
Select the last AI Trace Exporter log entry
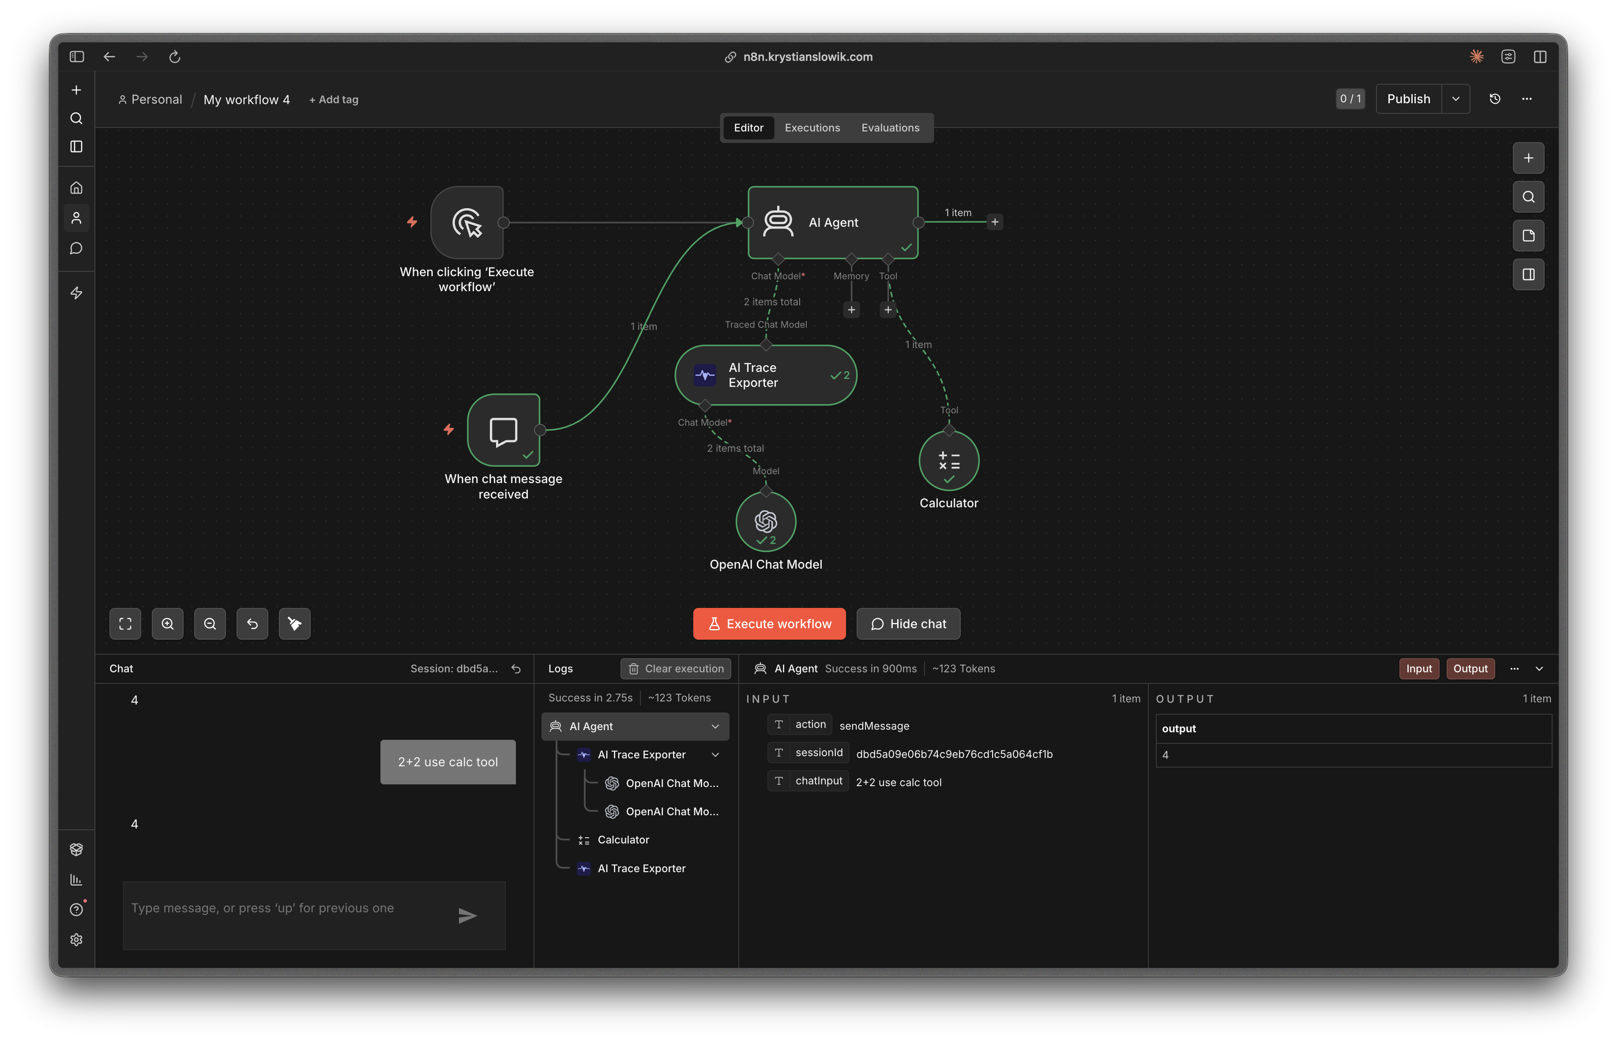click(x=641, y=868)
